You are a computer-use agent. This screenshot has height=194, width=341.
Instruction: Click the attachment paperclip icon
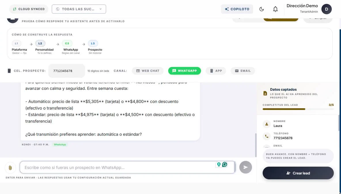(x=10, y=168)
